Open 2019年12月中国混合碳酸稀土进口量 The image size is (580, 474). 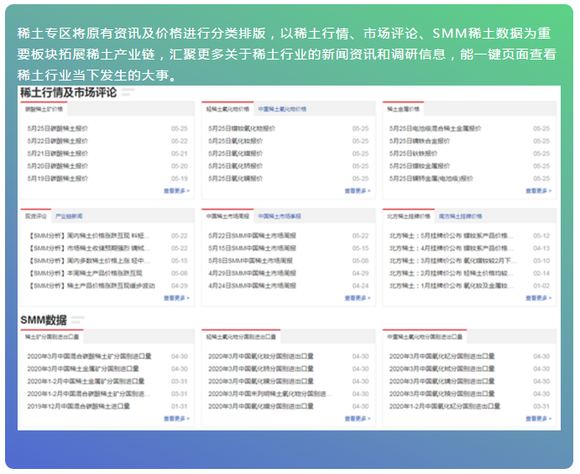(x=78, y=406)
